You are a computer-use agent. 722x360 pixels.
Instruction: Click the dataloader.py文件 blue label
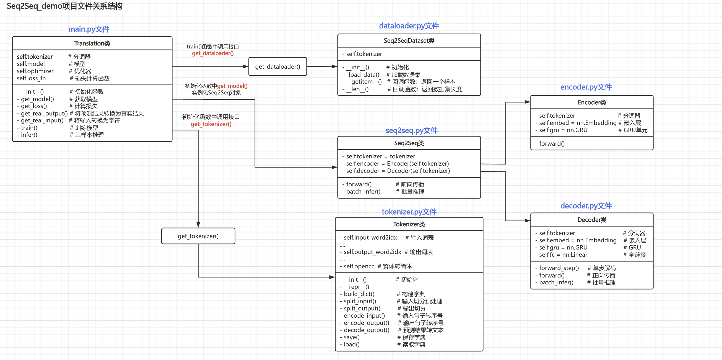(x=409, y=26)
